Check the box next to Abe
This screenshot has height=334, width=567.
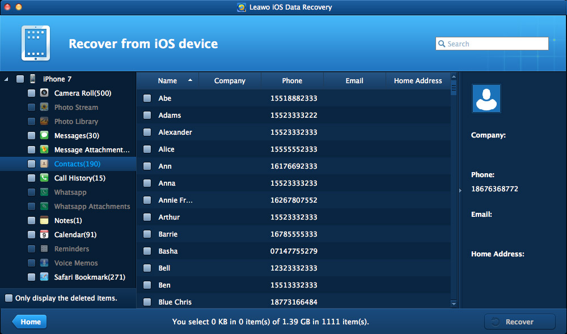[147, 99]
